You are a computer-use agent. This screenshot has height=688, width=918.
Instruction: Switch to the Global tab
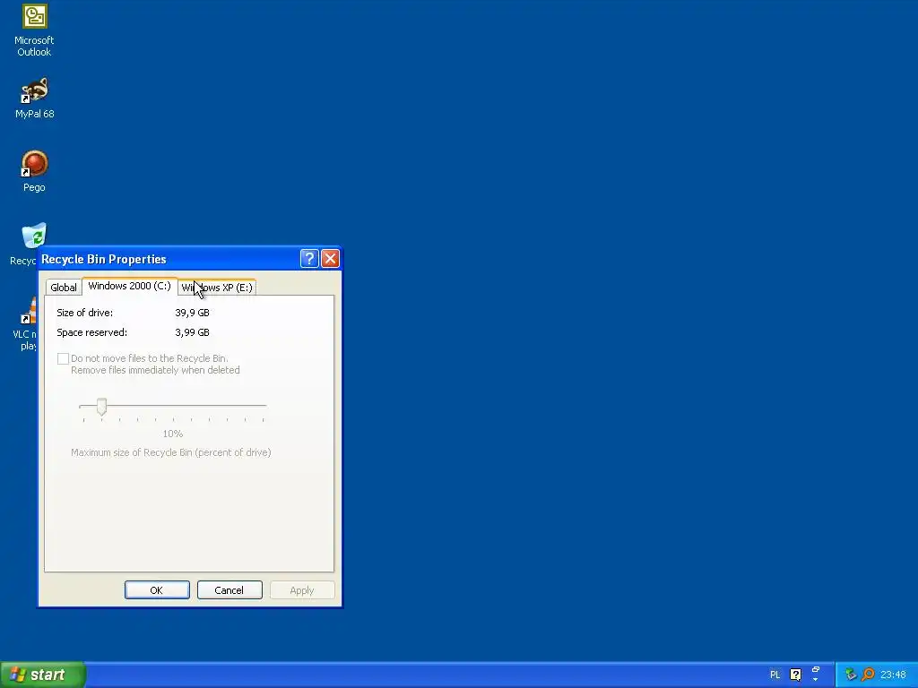coord(64,288)
